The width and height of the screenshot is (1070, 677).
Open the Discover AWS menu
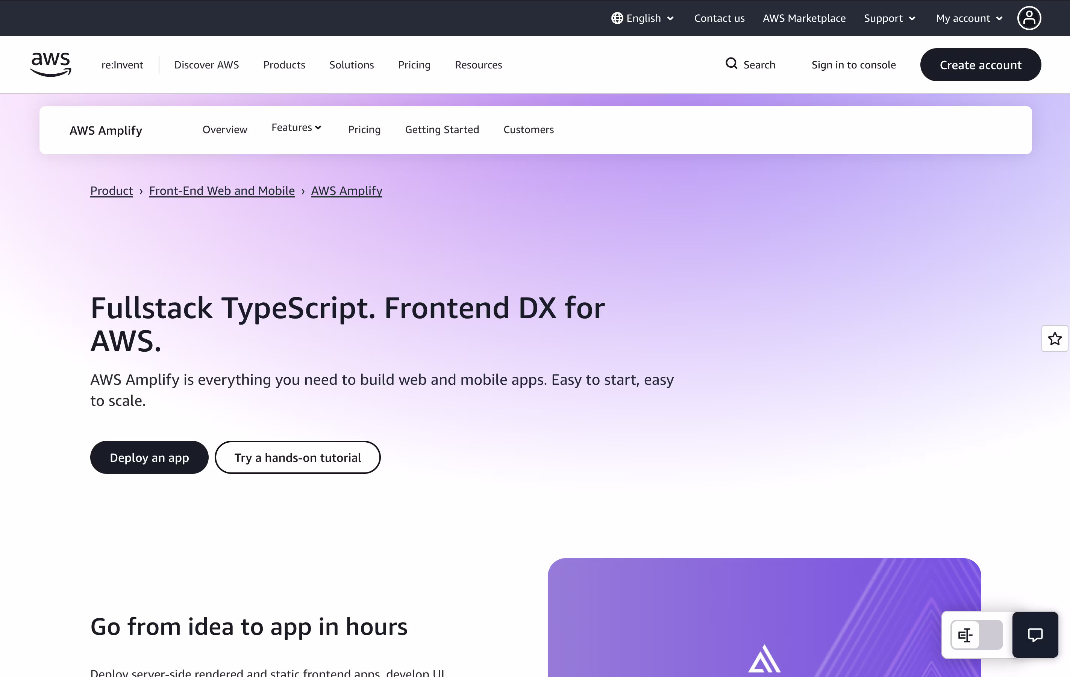[x=207, y=65]
